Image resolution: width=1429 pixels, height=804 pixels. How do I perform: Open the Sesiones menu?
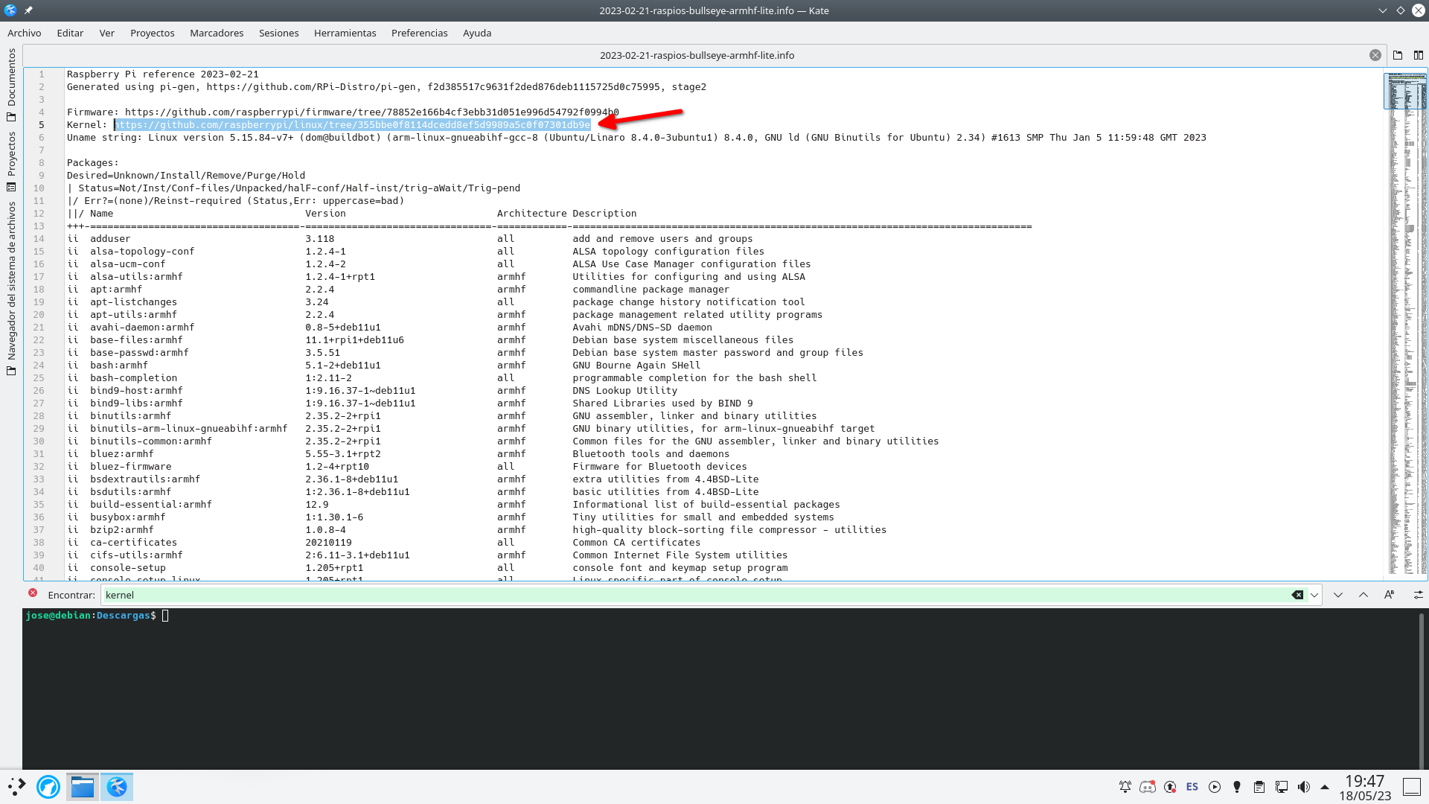click(278, 33)
